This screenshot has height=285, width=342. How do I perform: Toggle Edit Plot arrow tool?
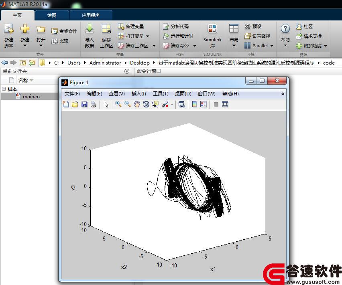[x=106, y=104]
